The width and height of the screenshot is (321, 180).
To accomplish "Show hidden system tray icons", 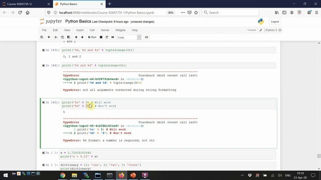I will pyautogui.click(x=242, y=175).
